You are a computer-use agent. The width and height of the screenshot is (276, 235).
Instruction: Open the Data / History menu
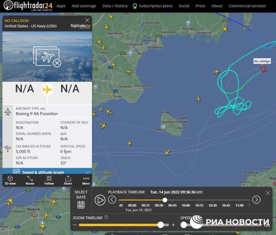pos(115,6)
